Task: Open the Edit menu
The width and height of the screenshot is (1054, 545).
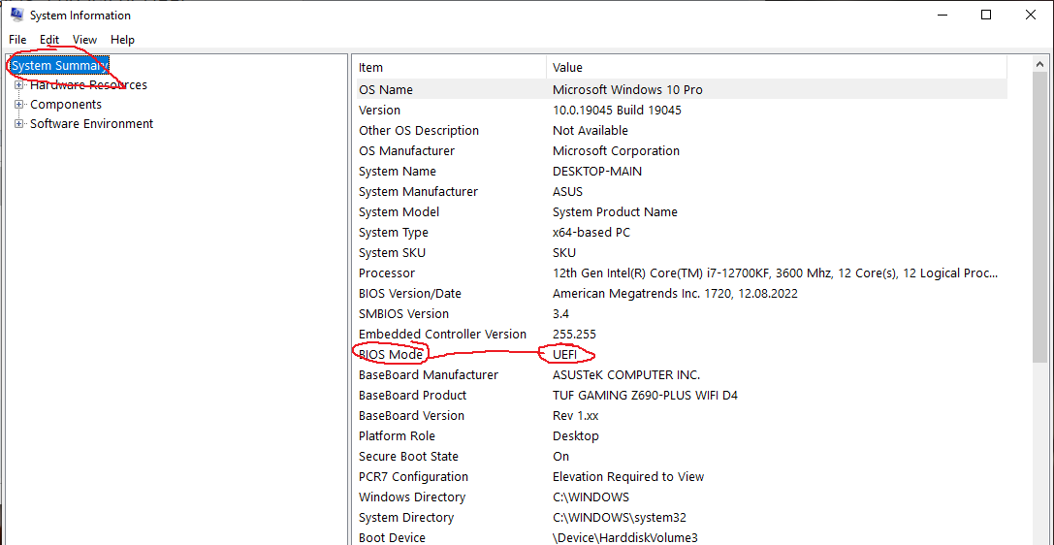Action: [49, 40]
